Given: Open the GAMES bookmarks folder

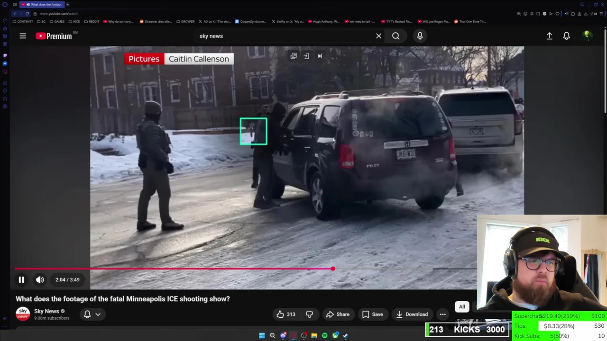Looking at the screenshot, I should click(x=57, y=21).
